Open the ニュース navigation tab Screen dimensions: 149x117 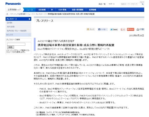(x=30, y=10)
